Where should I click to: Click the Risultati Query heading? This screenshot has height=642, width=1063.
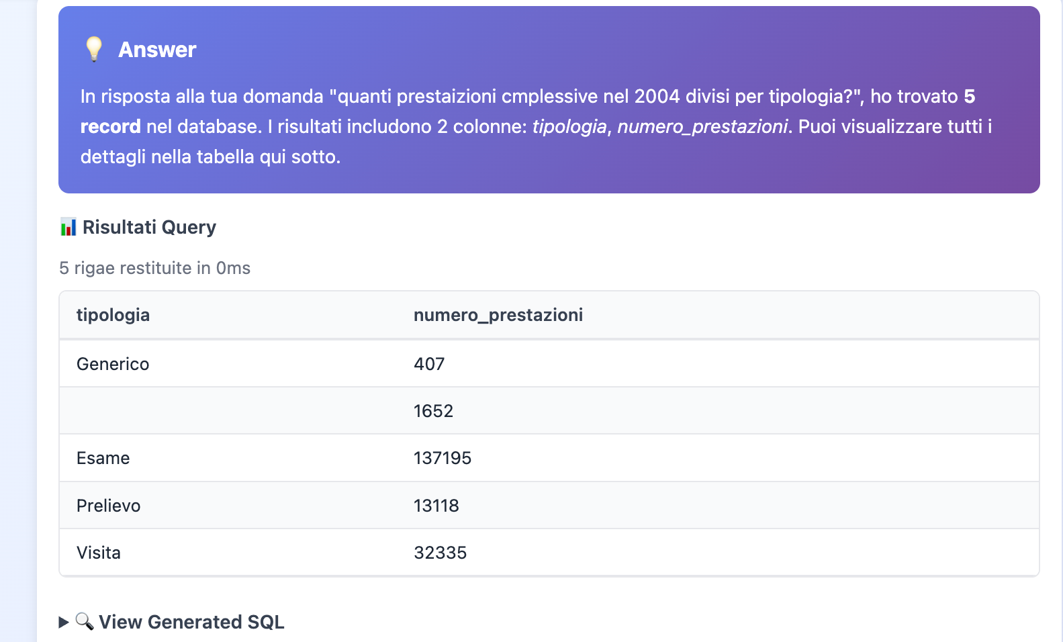tap(149, 228)
